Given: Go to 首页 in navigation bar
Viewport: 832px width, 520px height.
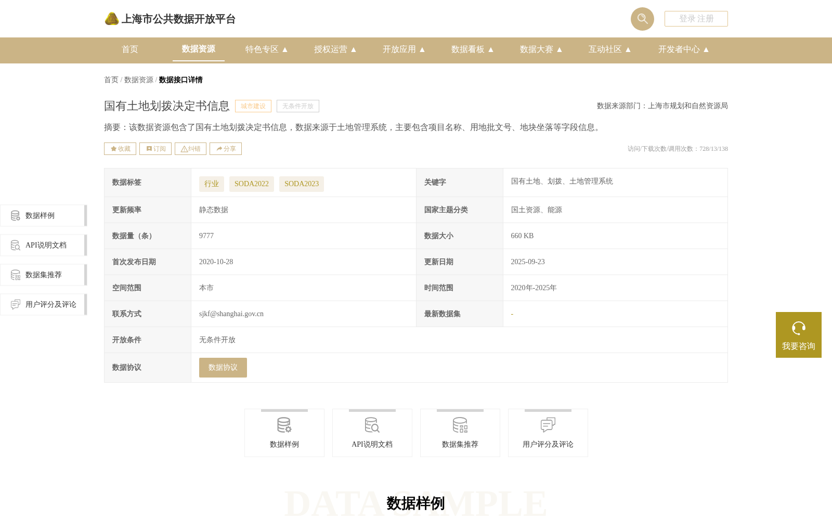Looking at the screenshot, I should click(x=130, y=49).
